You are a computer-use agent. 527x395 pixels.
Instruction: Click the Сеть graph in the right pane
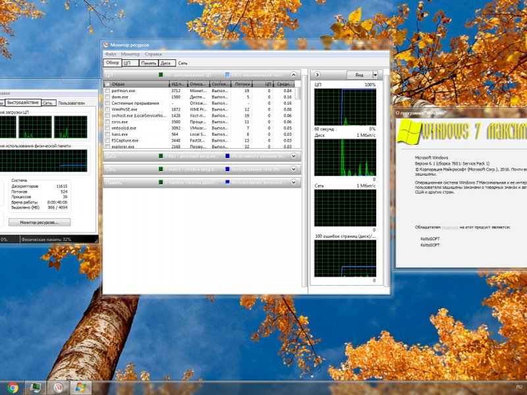pos(345,208)
